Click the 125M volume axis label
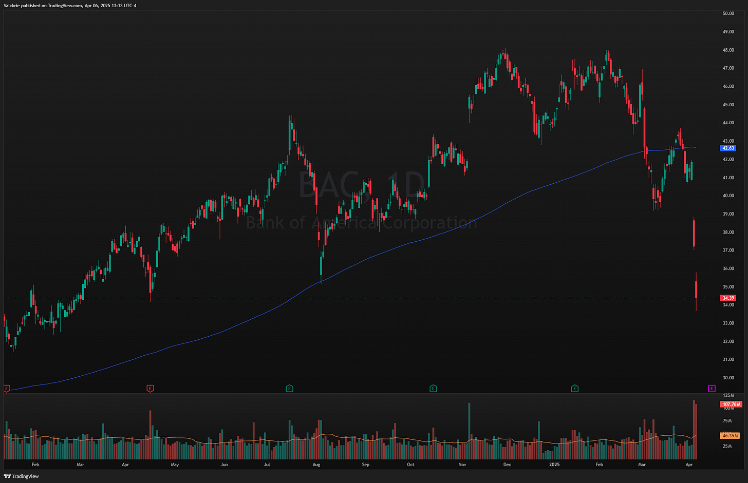Screen dimensions: 748x483 point(728,395)
